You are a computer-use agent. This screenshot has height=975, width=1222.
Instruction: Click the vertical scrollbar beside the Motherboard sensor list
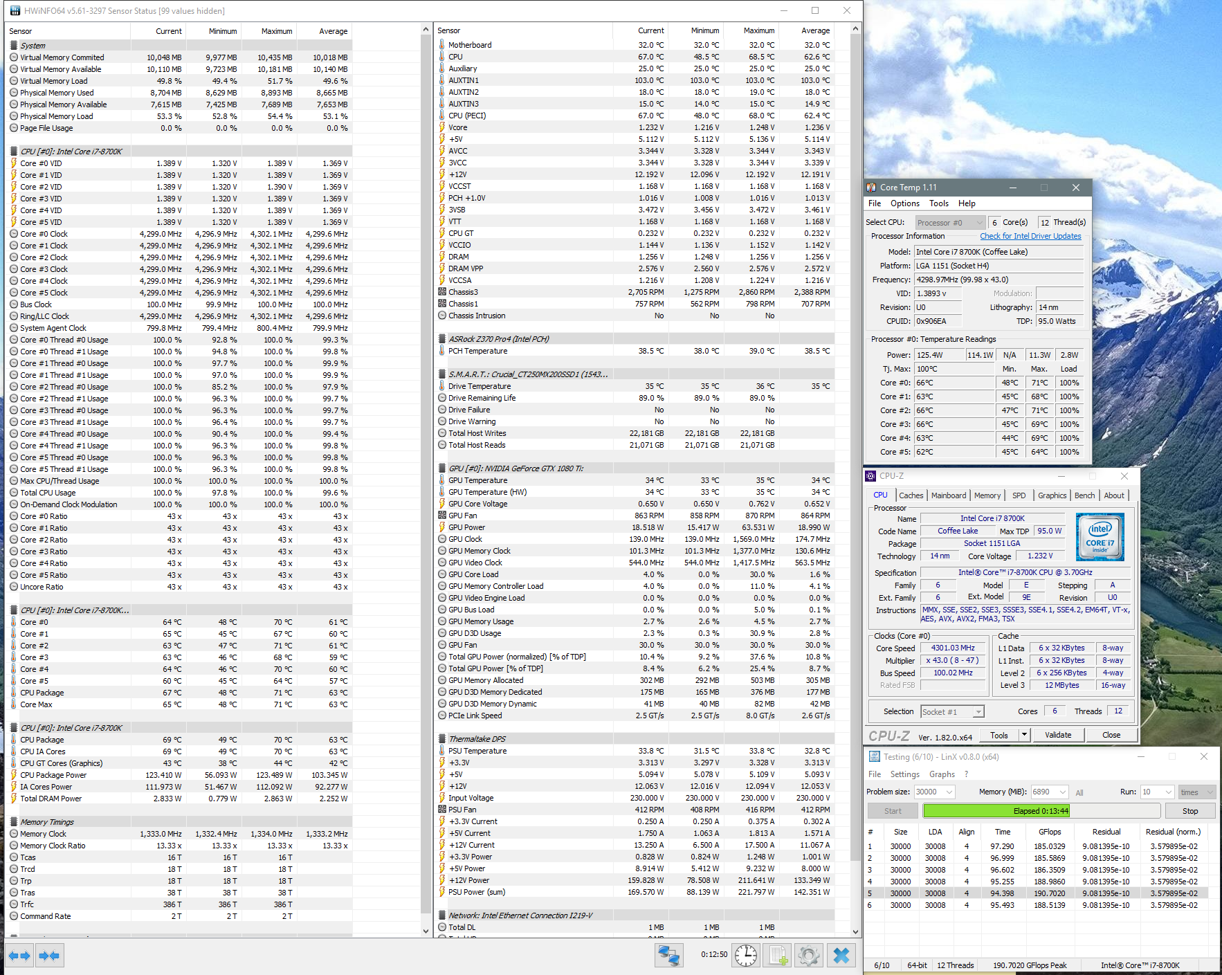point(856,480)
